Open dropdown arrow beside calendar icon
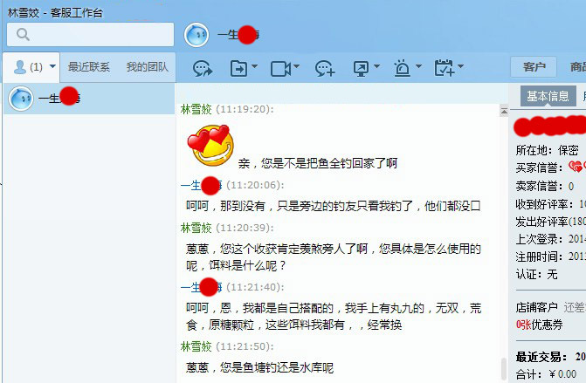The width and height of the screenshot is (586, 383). 461,66
